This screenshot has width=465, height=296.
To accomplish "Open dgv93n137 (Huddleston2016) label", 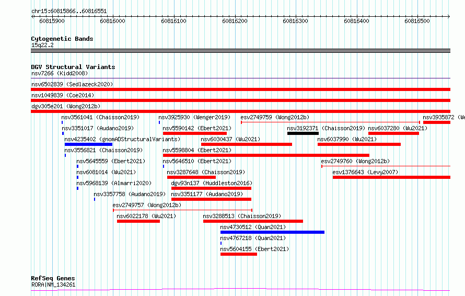I will pyautogui.click(x=212, y=183).
